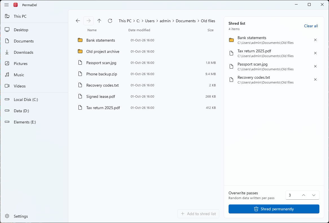Open Pictures in the sidebar
The width and height of the screenshot is (329, 223).
click(x=34, y=64)
